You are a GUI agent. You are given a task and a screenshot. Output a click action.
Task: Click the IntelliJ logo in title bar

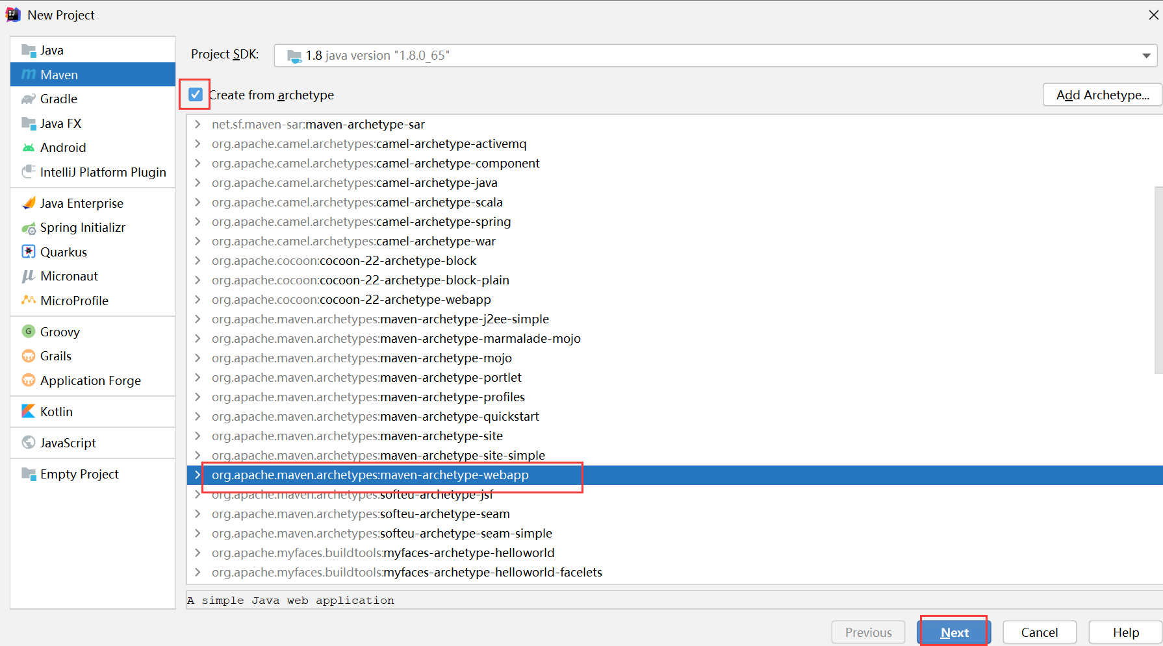(13, 14)
